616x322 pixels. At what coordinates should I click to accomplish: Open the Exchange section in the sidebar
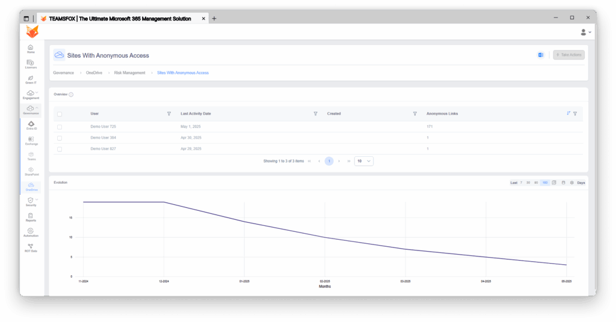click(31, 141)
